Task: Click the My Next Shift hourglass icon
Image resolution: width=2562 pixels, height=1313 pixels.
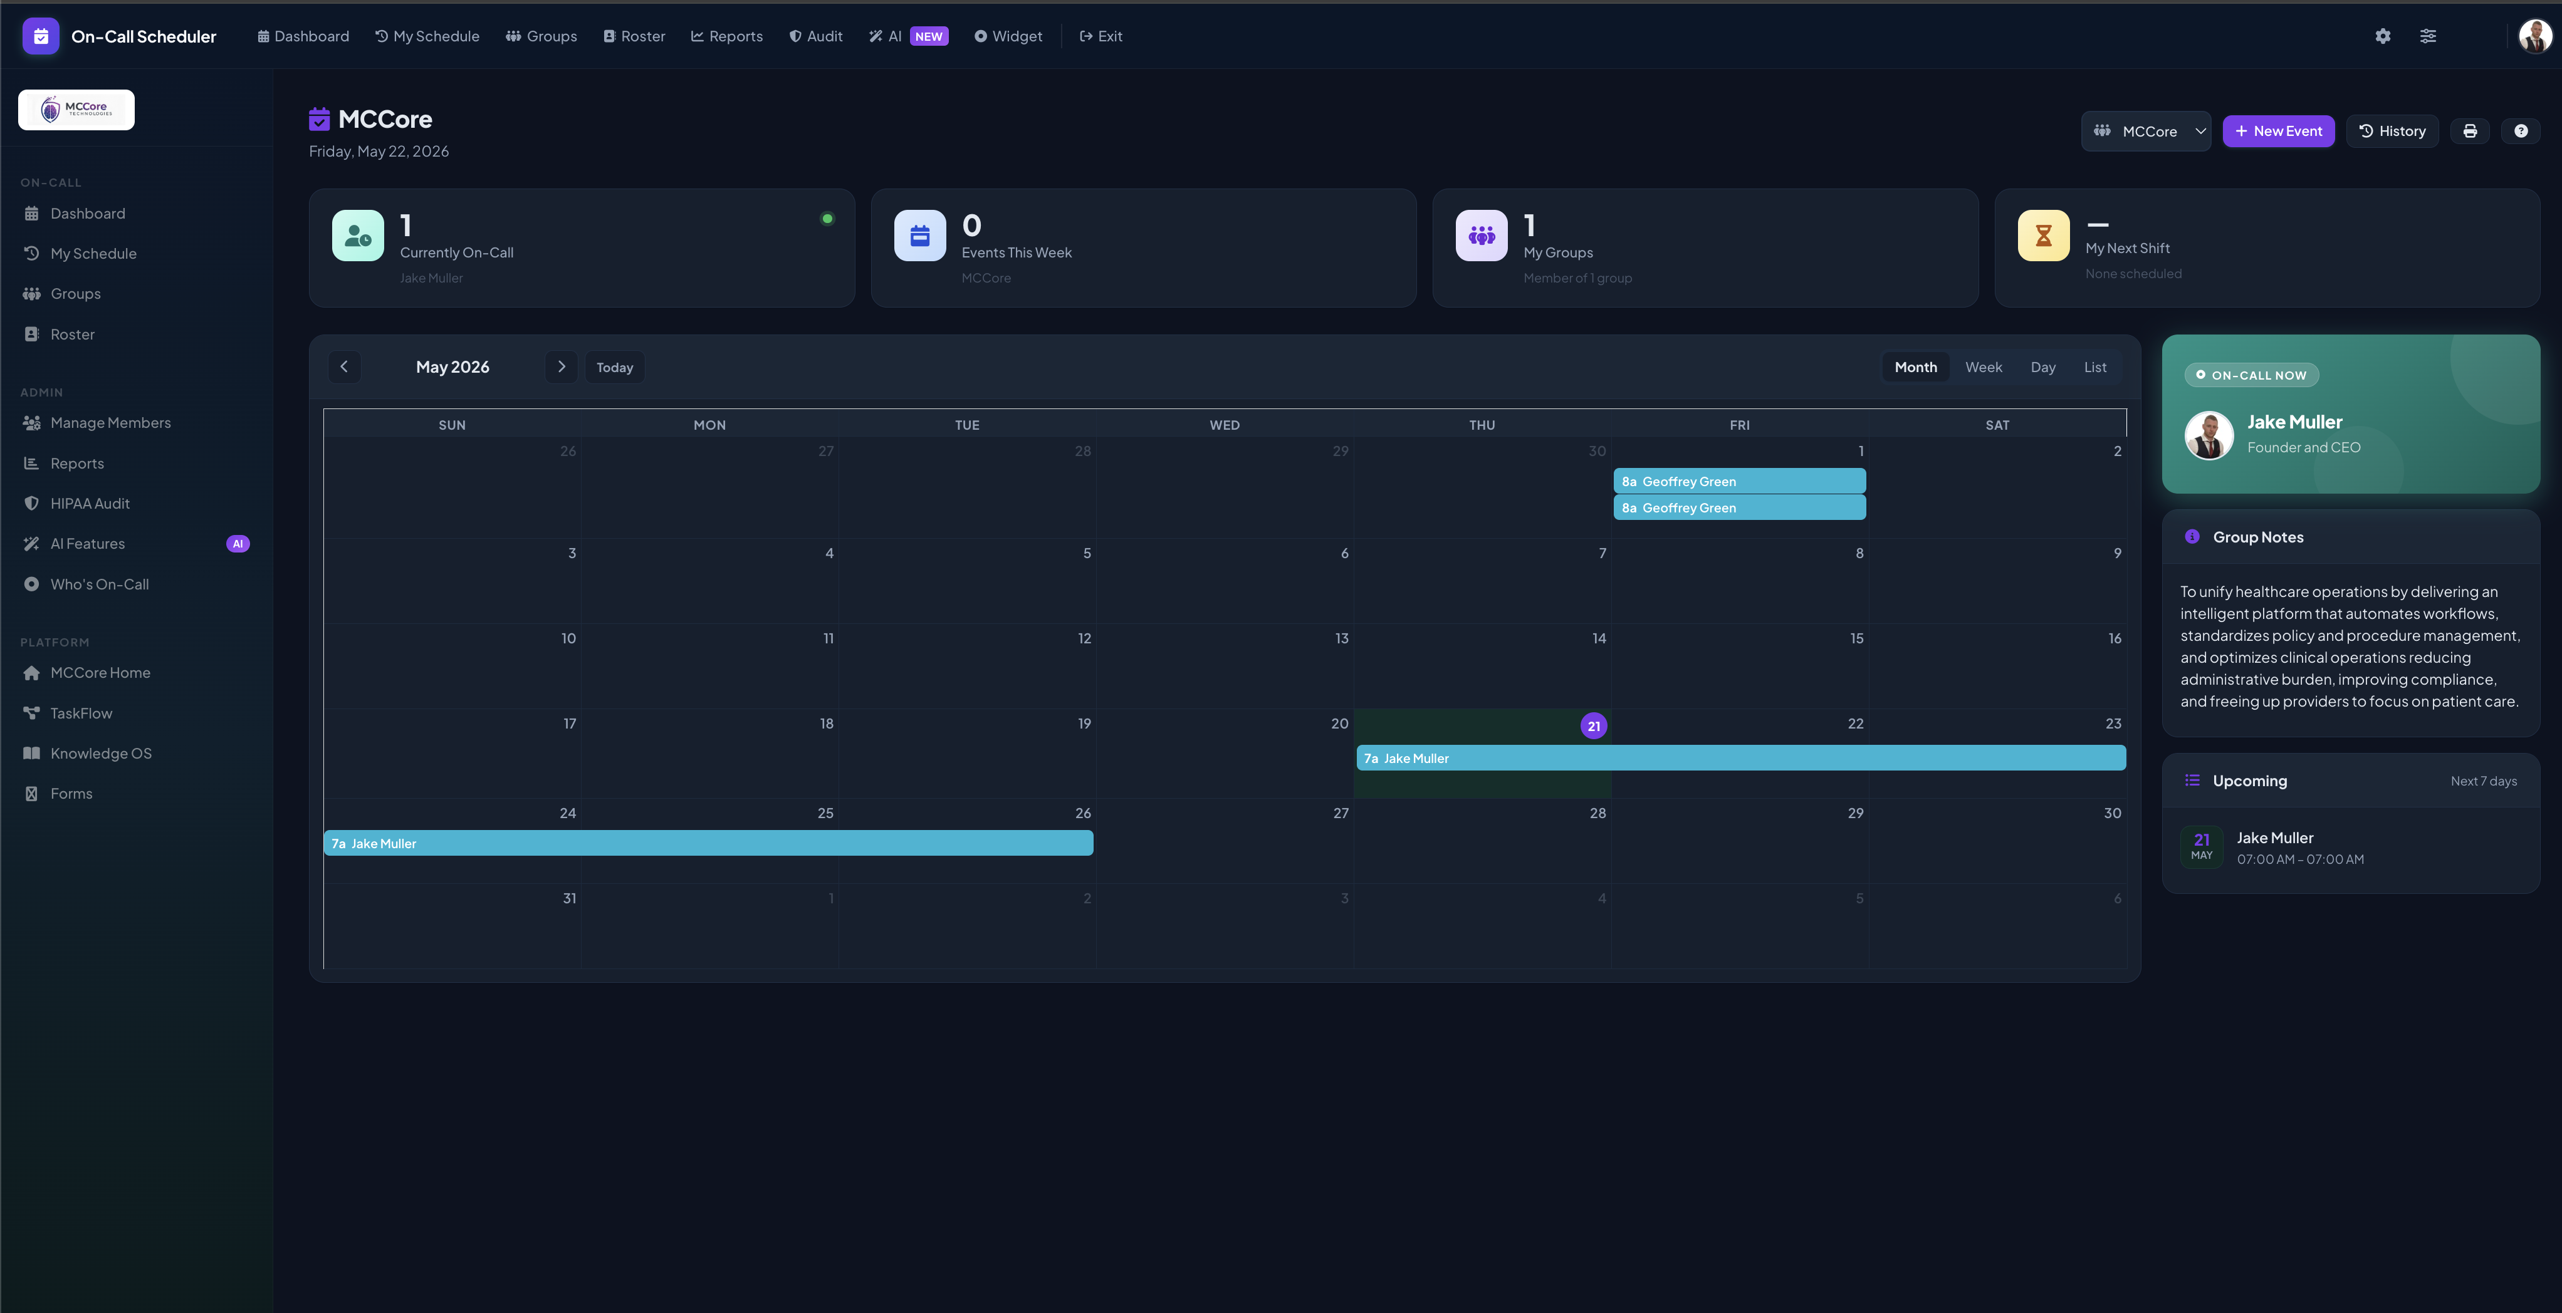Action: click(x=2043, y=236)
